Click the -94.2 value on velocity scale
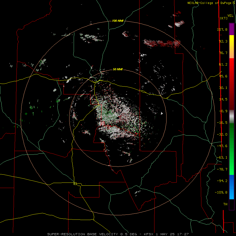The width and height of the screenshot is (236, 236). point(222,181)
